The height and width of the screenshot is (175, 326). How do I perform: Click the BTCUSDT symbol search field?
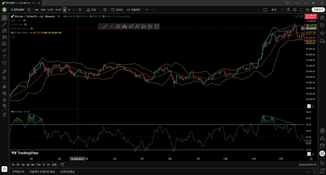pos(18,10)
